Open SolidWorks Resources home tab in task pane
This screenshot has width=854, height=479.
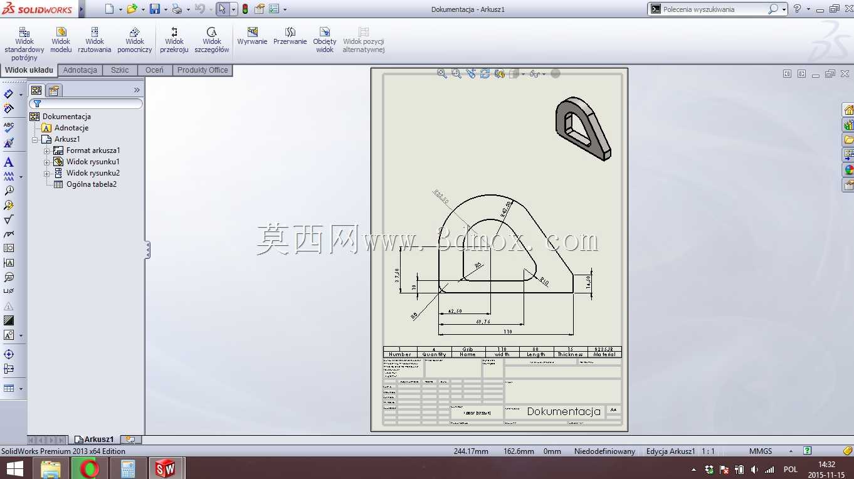tap(848, 110)
